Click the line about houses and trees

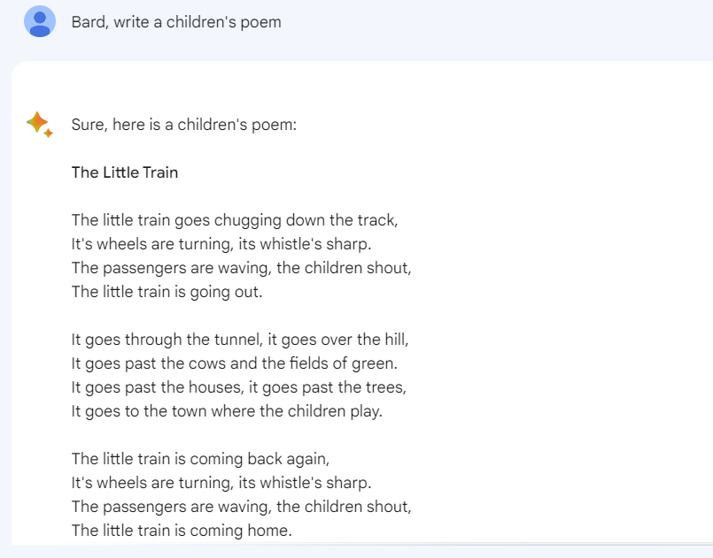point(238,386)
